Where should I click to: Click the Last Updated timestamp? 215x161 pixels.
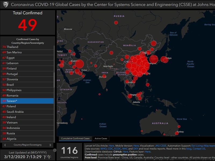(x=28, y=157)
